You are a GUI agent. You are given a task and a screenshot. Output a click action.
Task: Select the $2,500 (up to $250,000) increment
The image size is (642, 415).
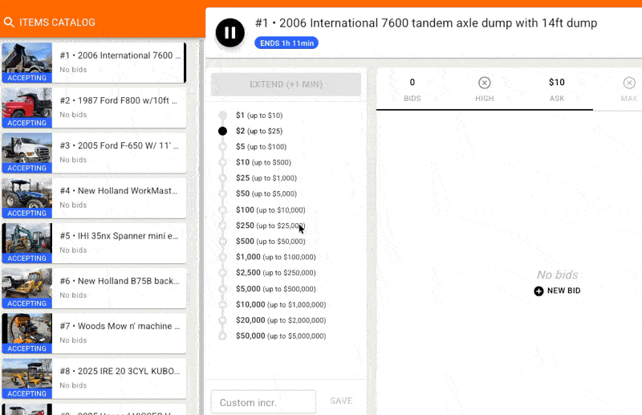coord(275,272)
